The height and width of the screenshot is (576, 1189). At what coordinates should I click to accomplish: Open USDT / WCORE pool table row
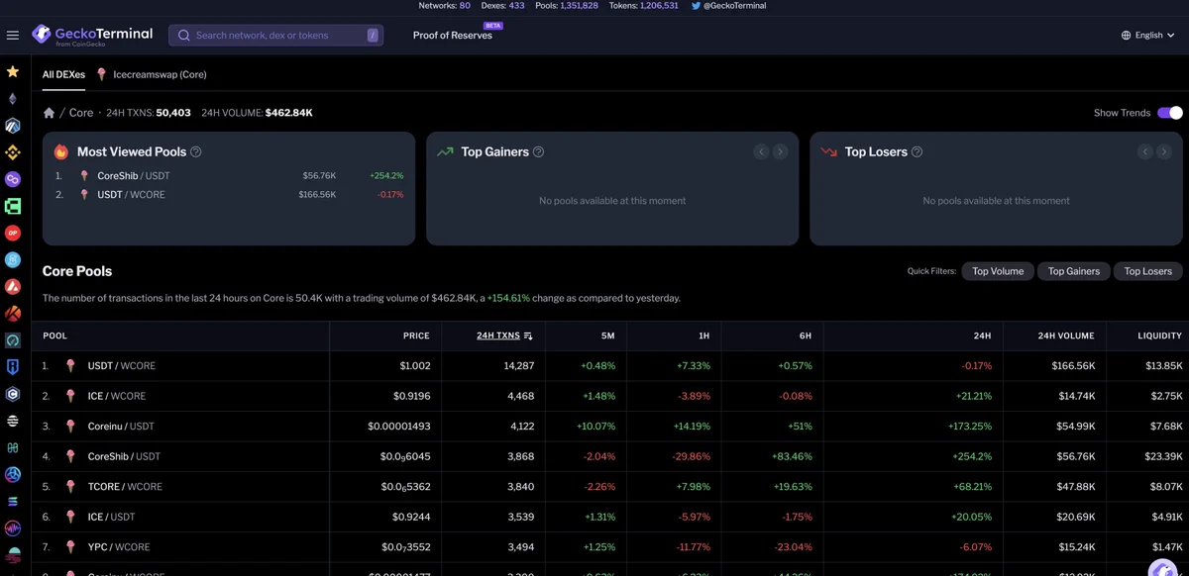609,366
